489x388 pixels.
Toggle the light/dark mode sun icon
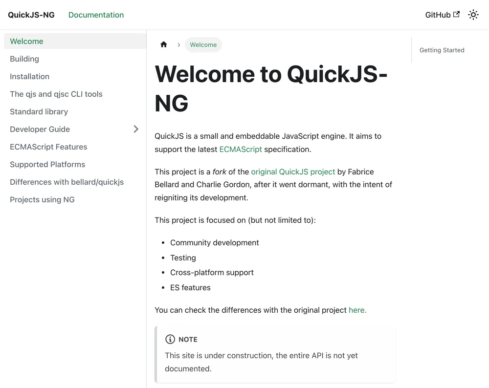473,15
